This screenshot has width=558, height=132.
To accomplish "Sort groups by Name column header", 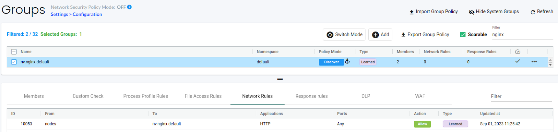I will click(x=26, y=52).
